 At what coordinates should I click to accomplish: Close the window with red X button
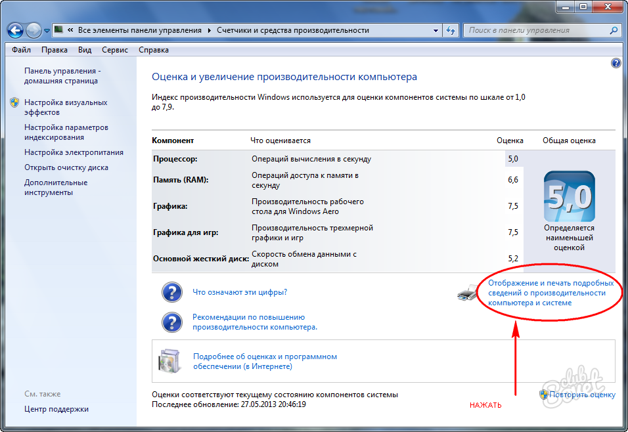pos(608,7)
